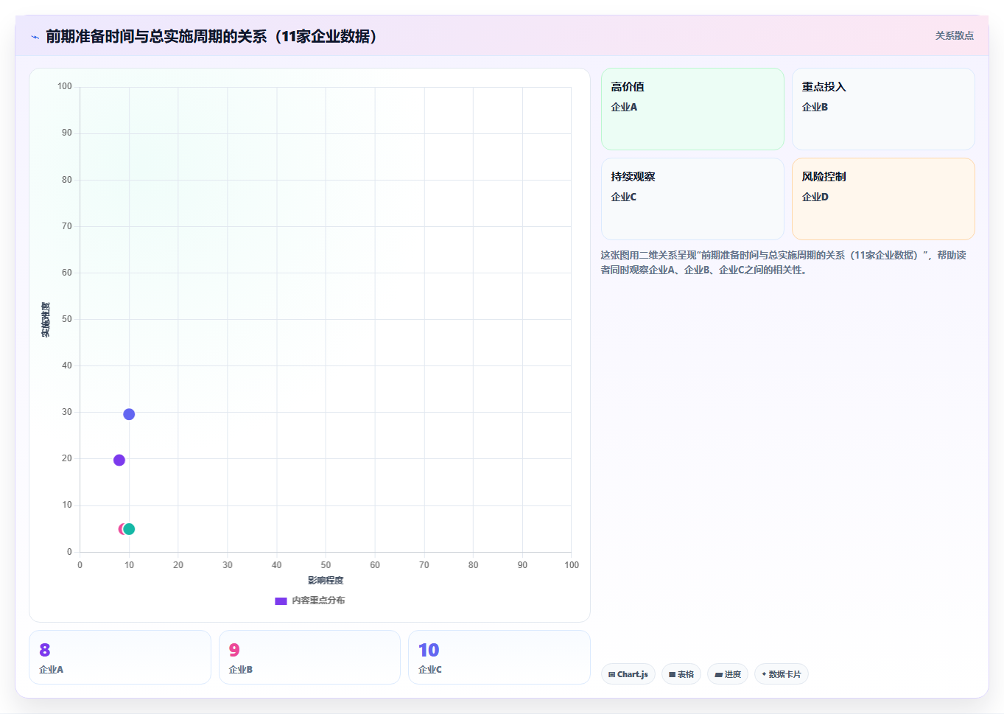Click the icon inside the 表格 chip

[672, 674]
